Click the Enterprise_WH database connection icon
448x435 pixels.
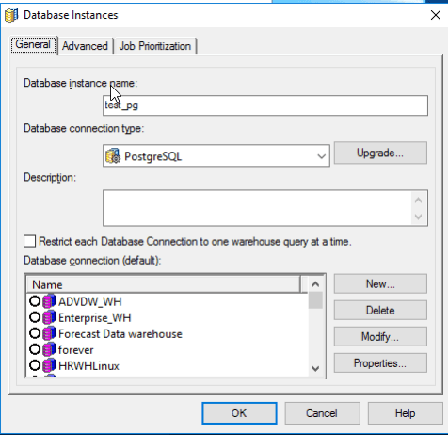(x=49, y=317)
